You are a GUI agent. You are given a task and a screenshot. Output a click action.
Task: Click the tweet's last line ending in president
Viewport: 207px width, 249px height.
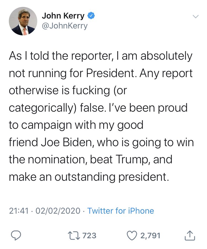tap(88, 177)
